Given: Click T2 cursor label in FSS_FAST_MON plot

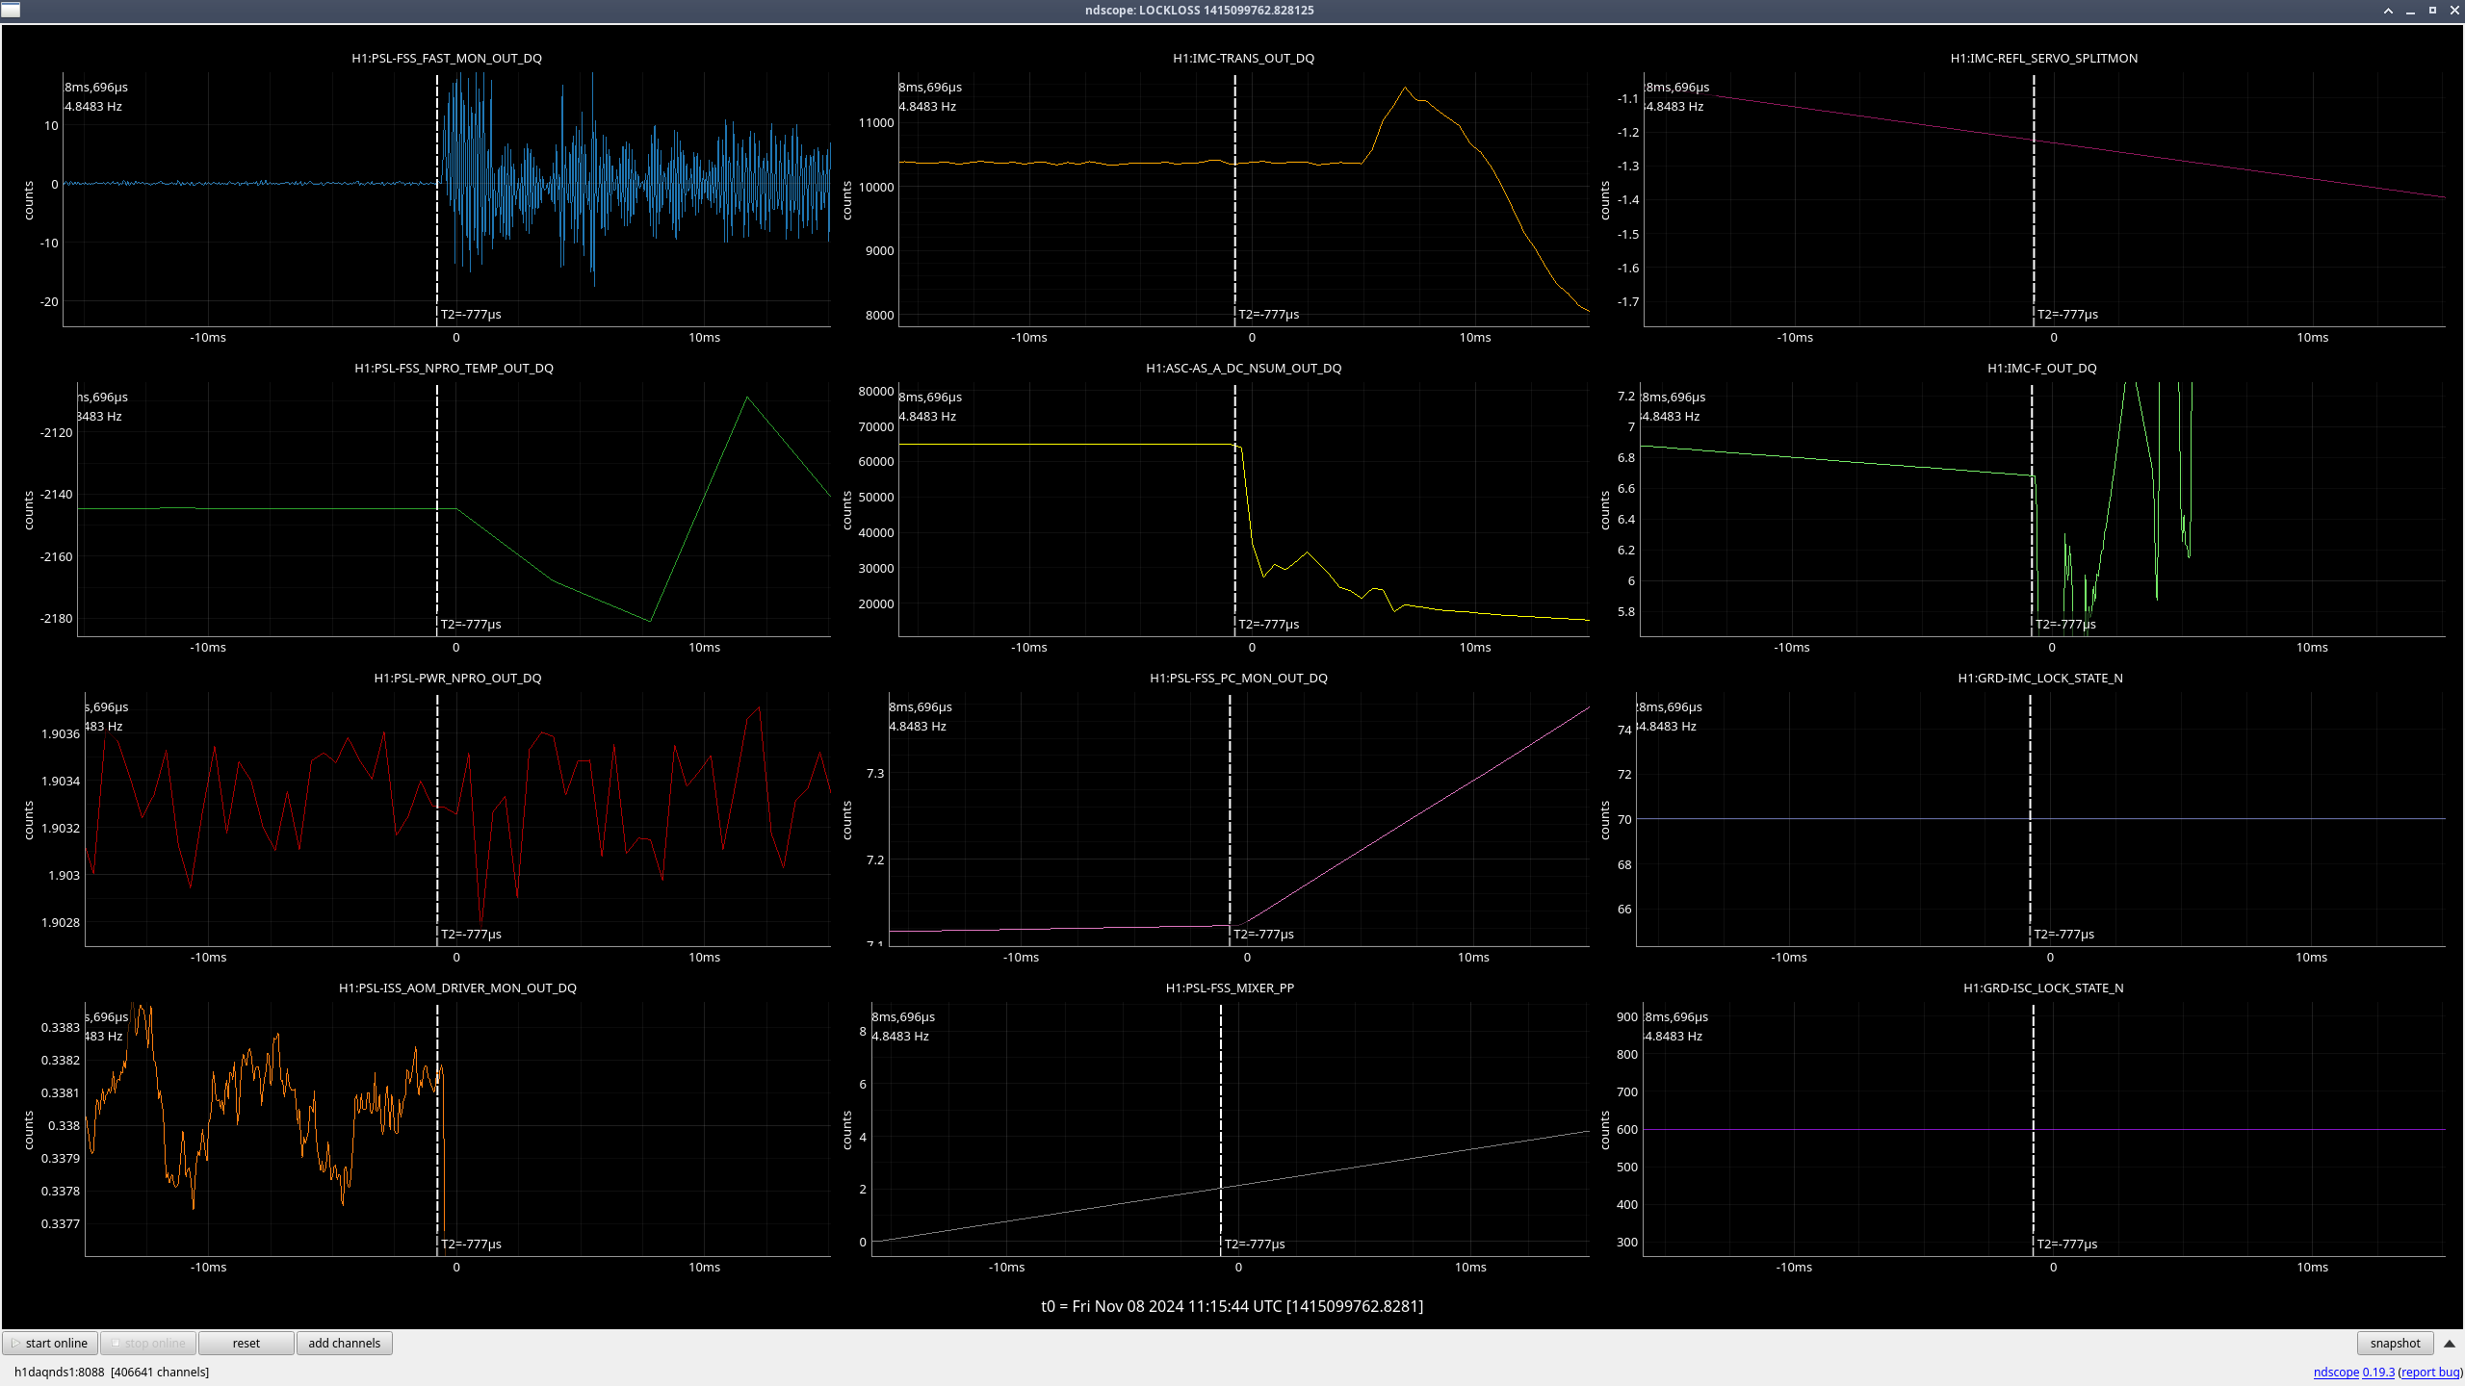Looking at the screenshot, I should click(471, 314).
